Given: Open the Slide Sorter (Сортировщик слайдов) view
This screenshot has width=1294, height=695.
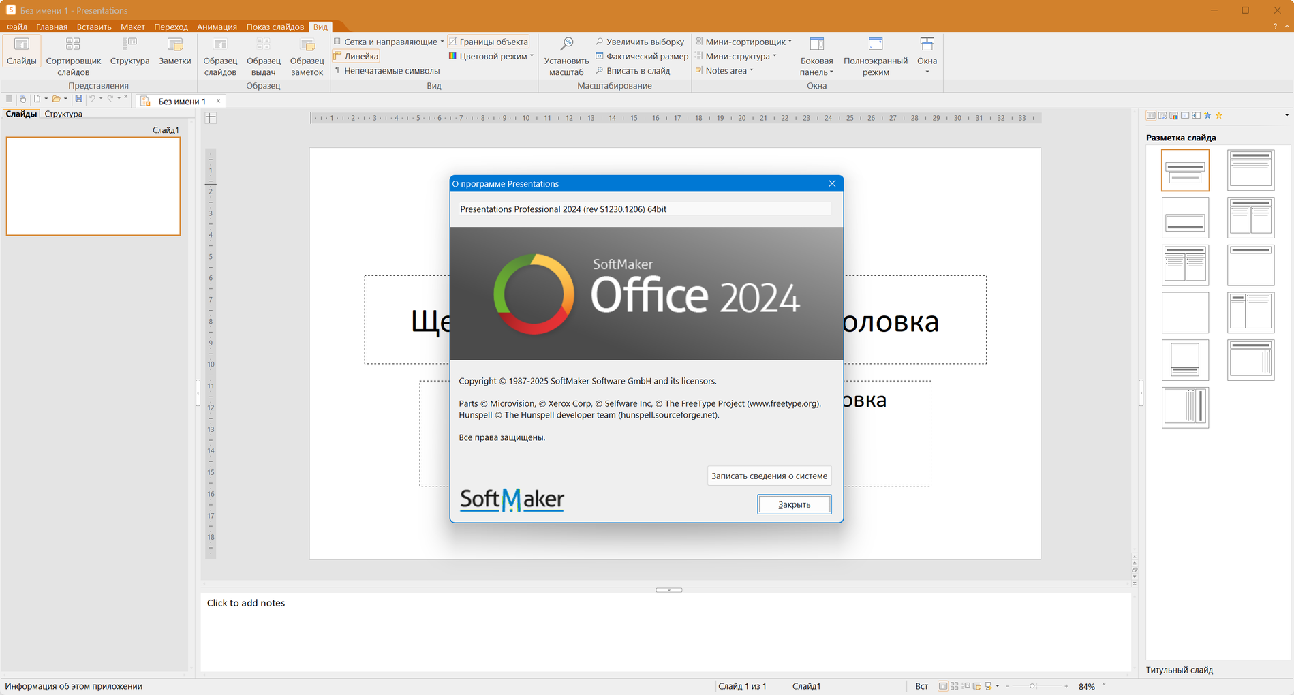Looking at the screenshot, I should [73, 57].
